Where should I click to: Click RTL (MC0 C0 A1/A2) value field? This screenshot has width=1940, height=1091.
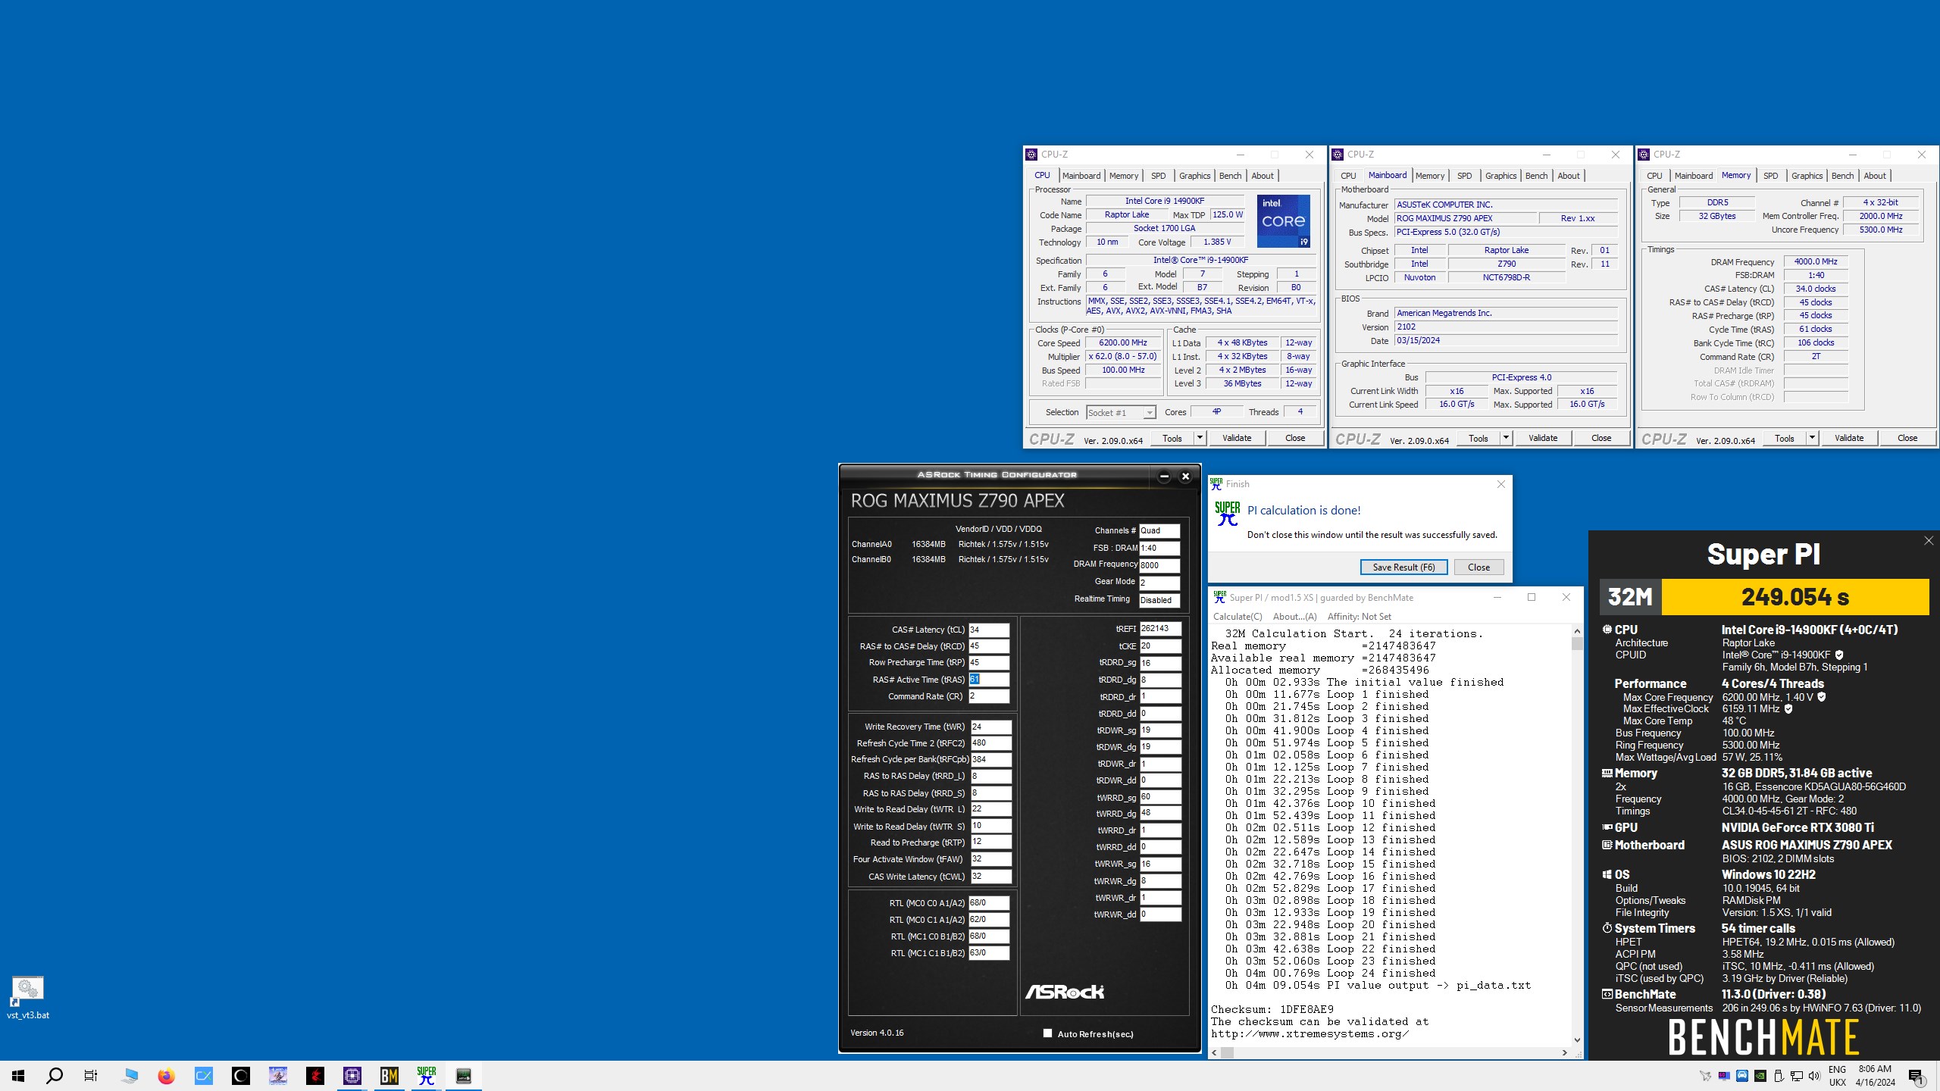pos(989,903)
